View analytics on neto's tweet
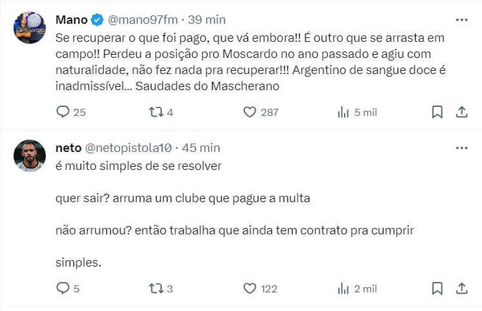Screen dimensions: 482x311 343,288
